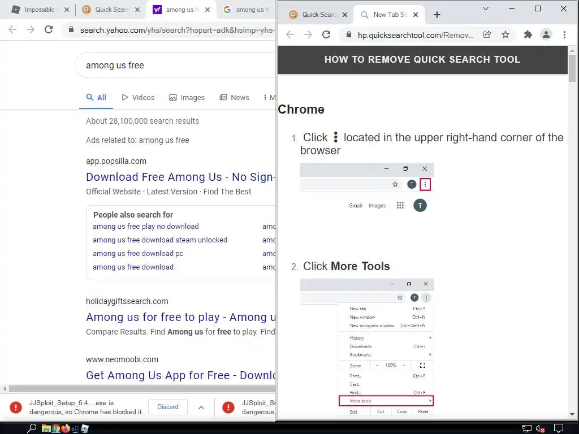579x434 pixels.
Task: Open Firefox from the taskbar
Action: 66,428
